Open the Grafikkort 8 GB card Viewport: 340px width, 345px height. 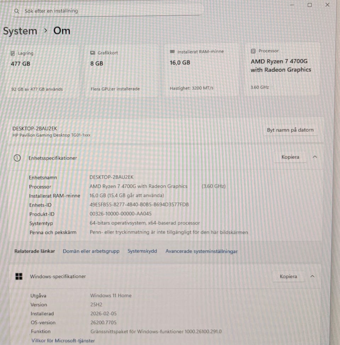coord(122,71)
